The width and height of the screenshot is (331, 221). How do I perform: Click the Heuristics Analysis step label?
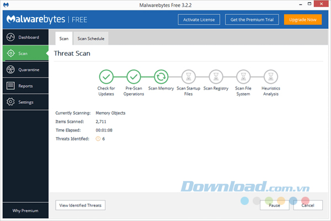coord(271,91)
